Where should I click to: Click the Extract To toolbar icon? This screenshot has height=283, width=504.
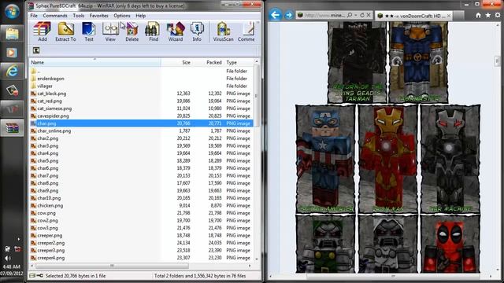coord(65,31)
